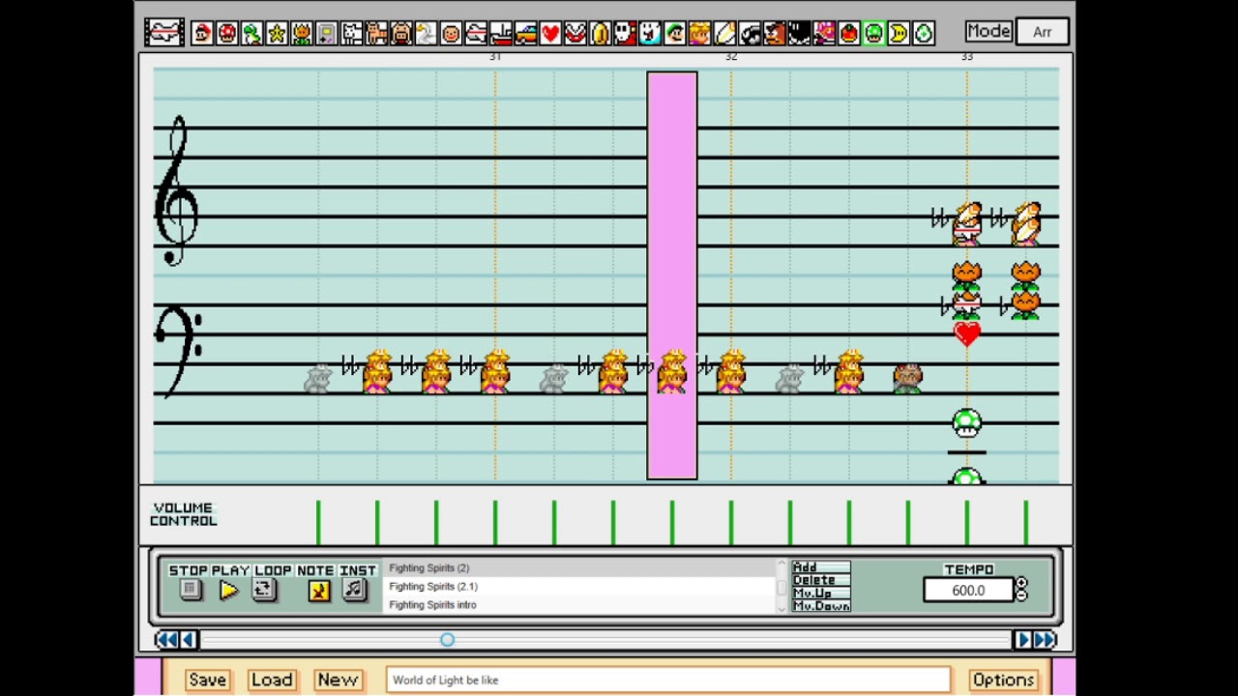Select the Moon instrument
This screenshot has width=1238, height=696.
pyautogui.click(x=899, y=34)
